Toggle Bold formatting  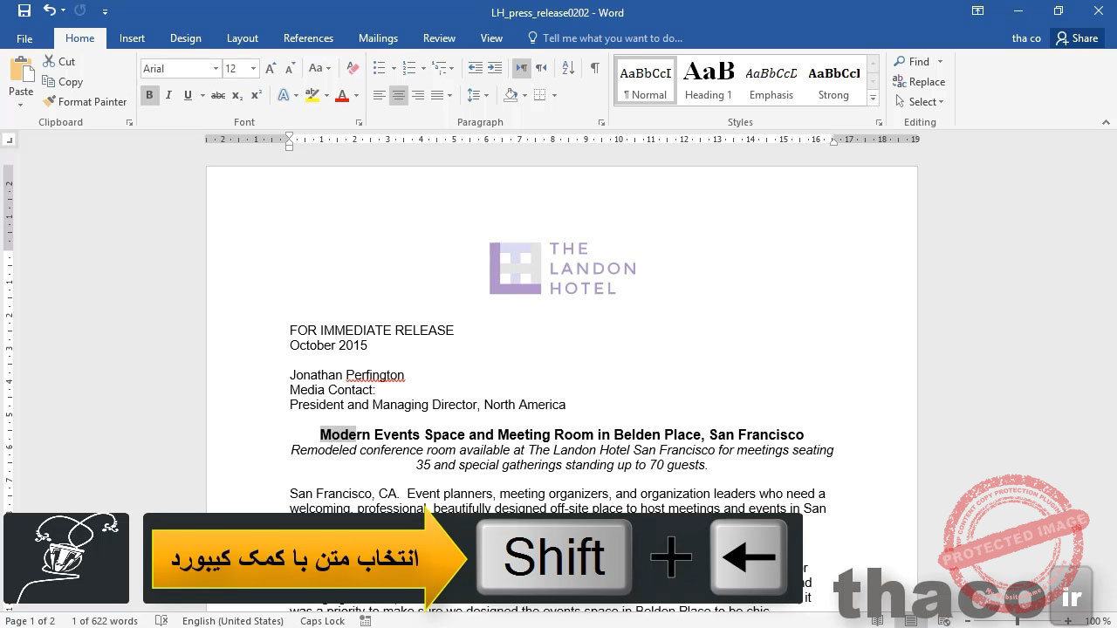[x=149, y=95]
